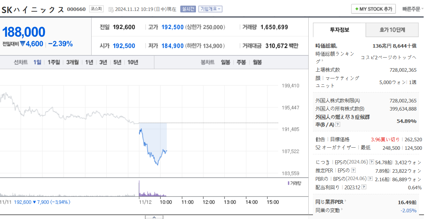This screenshot has width=430, height=219.
Task: Collapse the chart panel with bottom chevron
Action: pos(154,217)
